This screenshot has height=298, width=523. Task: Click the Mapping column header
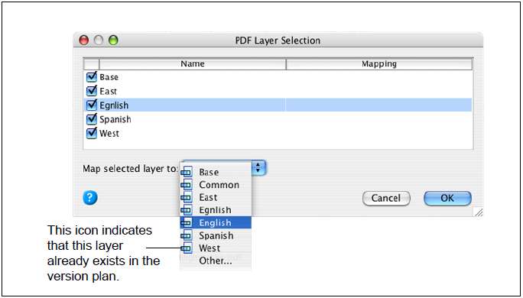tap(379, 64)
